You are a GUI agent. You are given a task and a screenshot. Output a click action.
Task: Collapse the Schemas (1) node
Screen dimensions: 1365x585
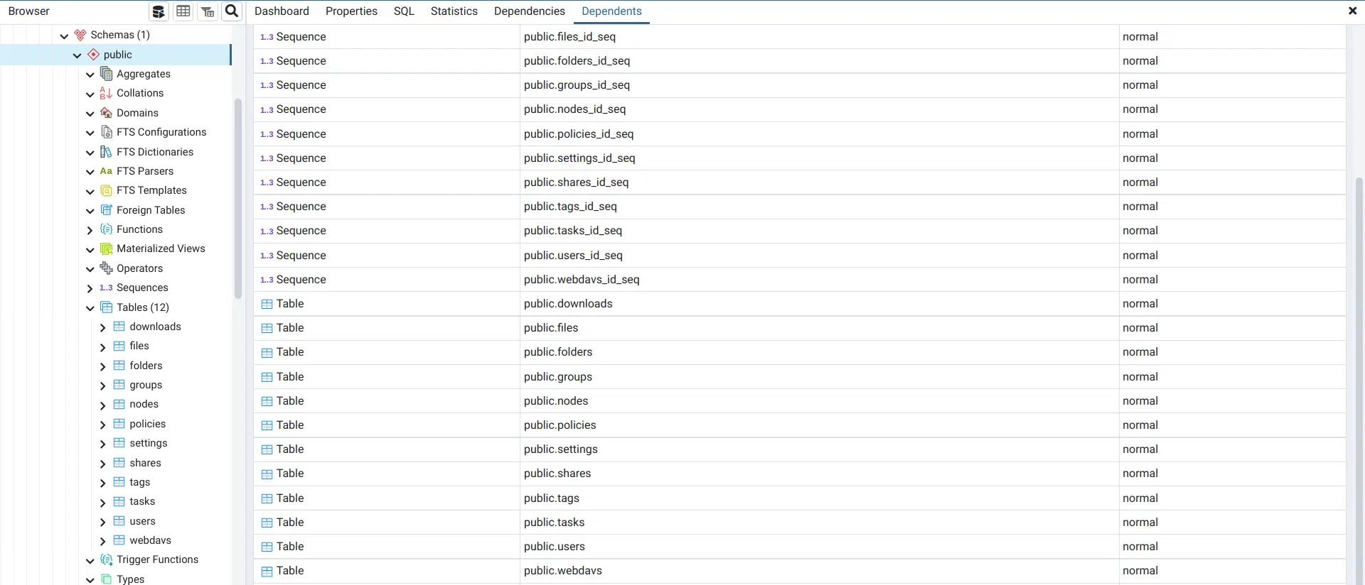click(x=64, y=35)
